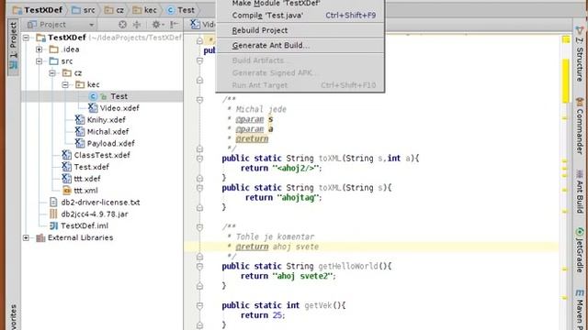Collapse the TestXDef root node
The image size is (588, 330).
(x=26, y=38)
